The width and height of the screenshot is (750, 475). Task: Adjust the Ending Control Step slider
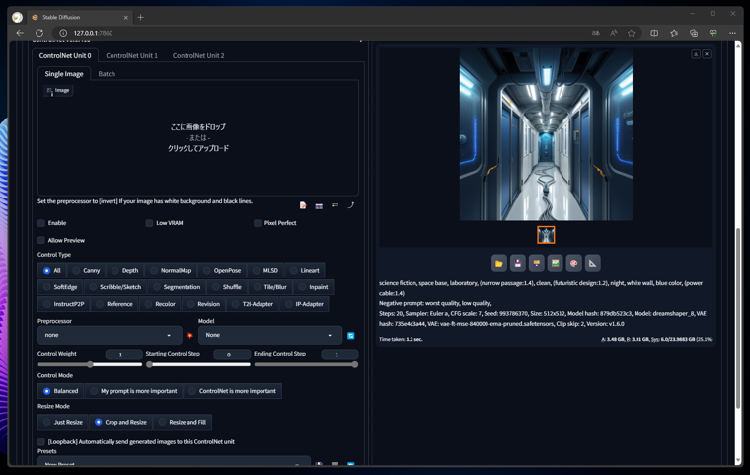(306, 364)
